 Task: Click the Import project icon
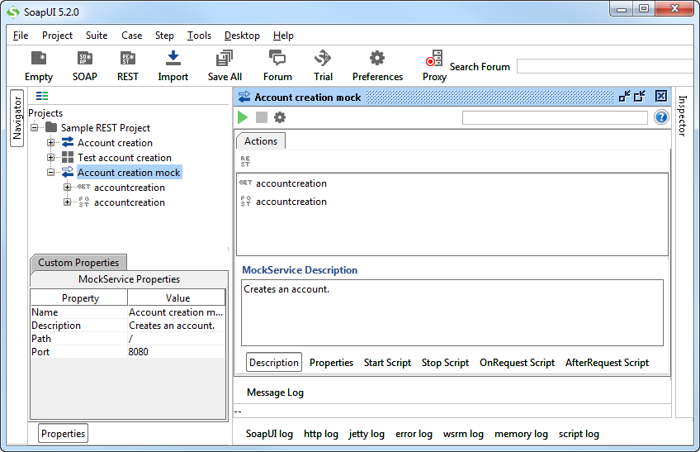coord(173,58)
